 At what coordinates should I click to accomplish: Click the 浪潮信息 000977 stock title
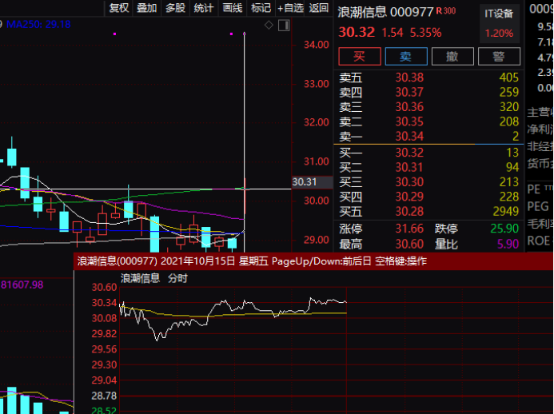tap(385, 13)
